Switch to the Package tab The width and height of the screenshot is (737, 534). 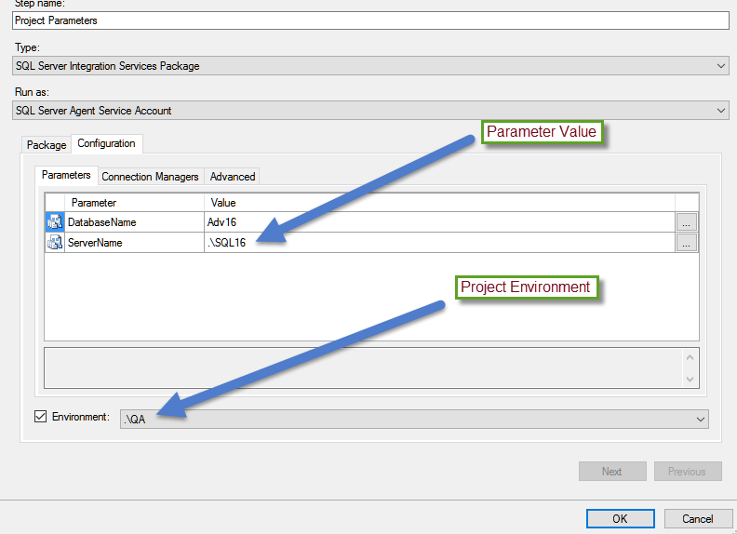(47, 145)
